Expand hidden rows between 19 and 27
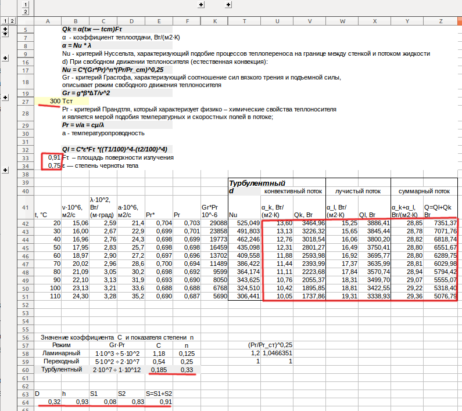Screen dimensions: 462x411 coord(5,98)
